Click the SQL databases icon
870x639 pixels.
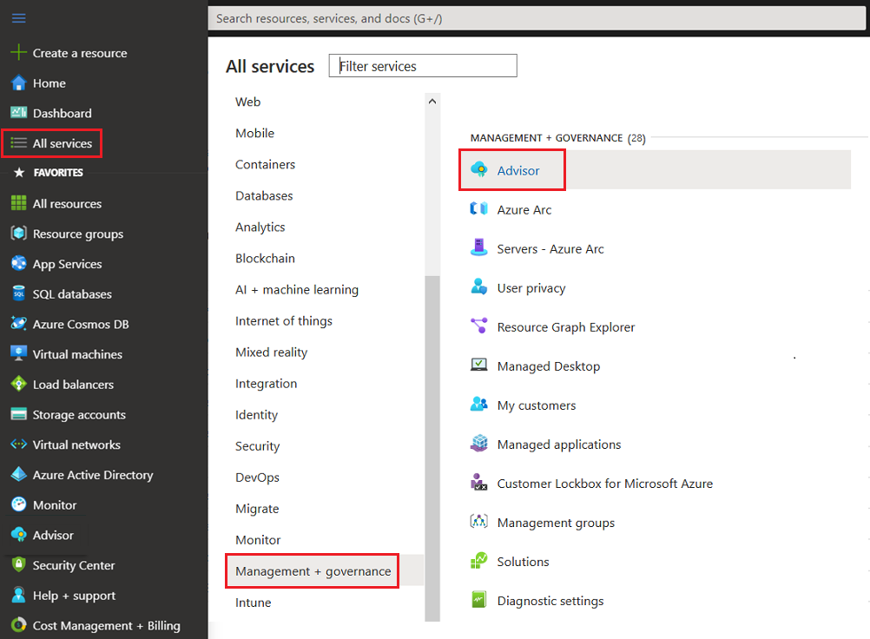tap(18, 293)
